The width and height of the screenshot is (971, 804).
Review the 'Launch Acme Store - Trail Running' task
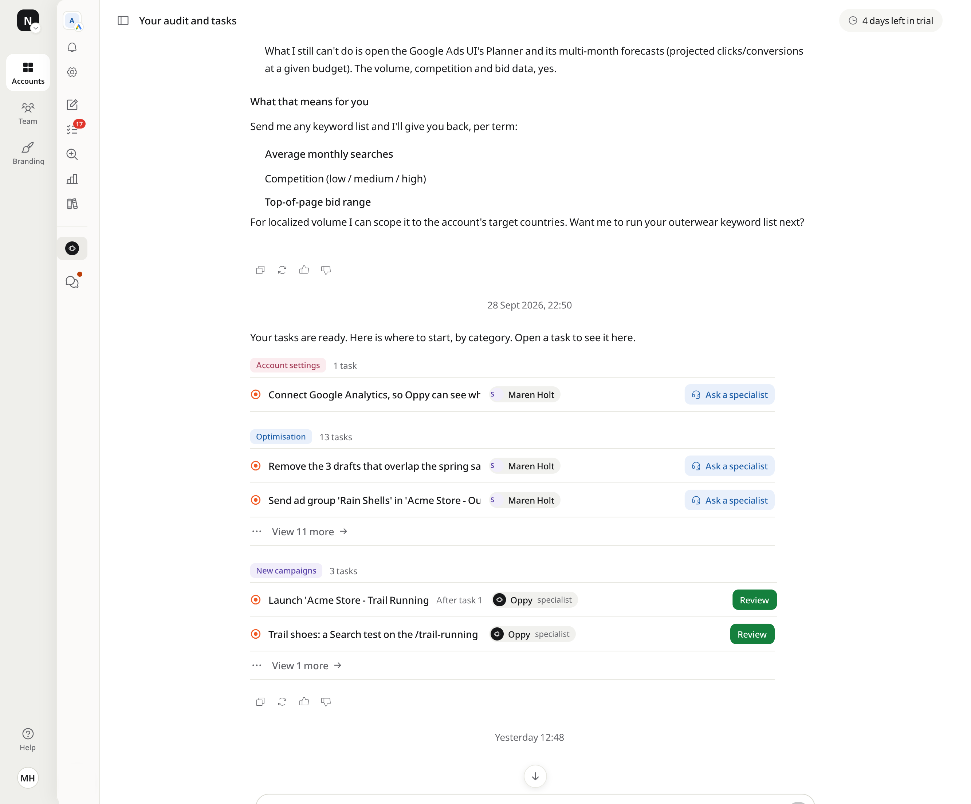(x=754, y=600)
